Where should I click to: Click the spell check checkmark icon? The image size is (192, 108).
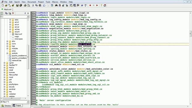pyautogui.click(x=85, y=5)
